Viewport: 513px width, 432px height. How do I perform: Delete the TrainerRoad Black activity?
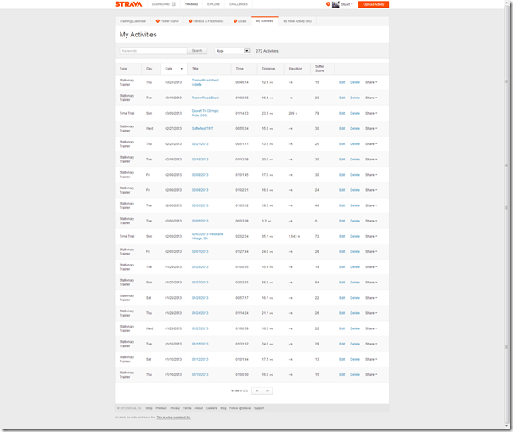tap(355, 98)
